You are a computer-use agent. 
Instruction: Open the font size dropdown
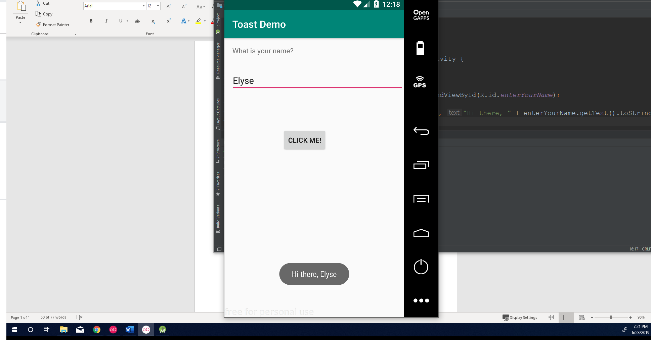(158, 6)
